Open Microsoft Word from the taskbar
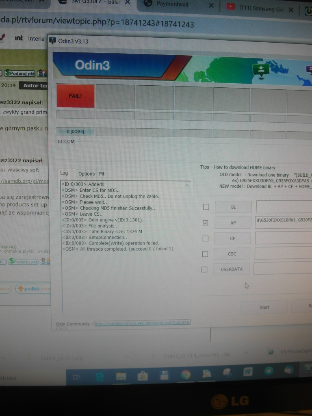This screenshot has height=416, width=312. click(x=248, y=372)
